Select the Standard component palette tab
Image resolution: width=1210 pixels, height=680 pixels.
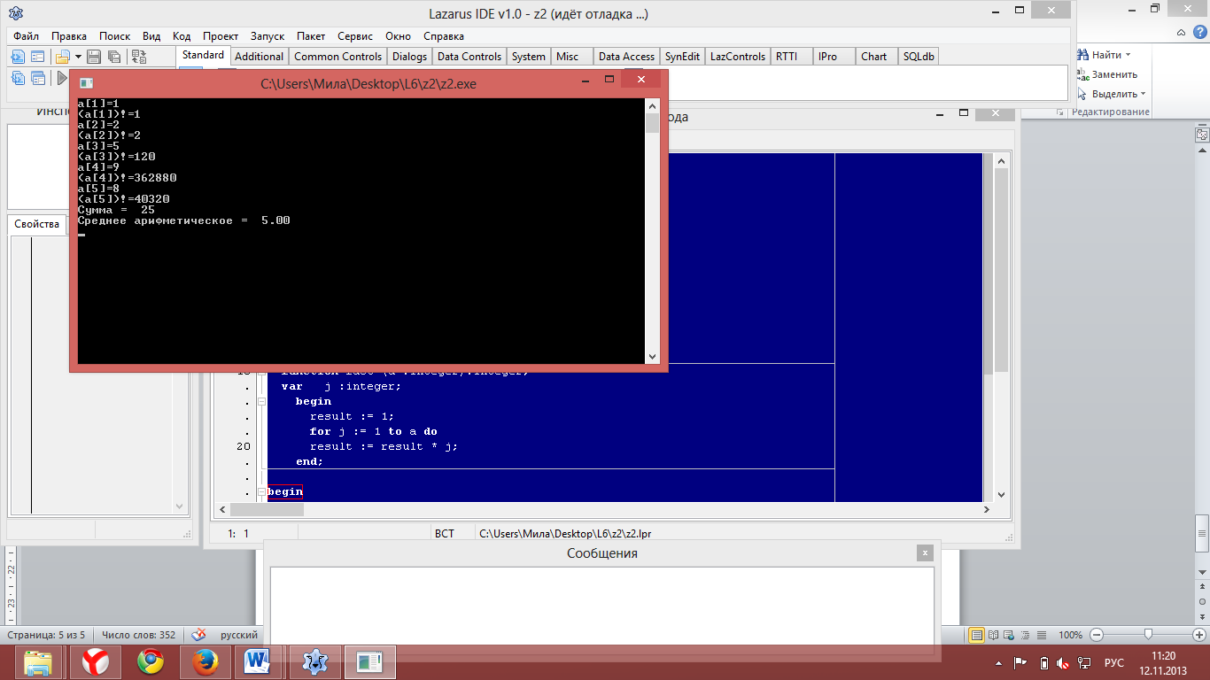pyautogui.click(x=203, y=55)
